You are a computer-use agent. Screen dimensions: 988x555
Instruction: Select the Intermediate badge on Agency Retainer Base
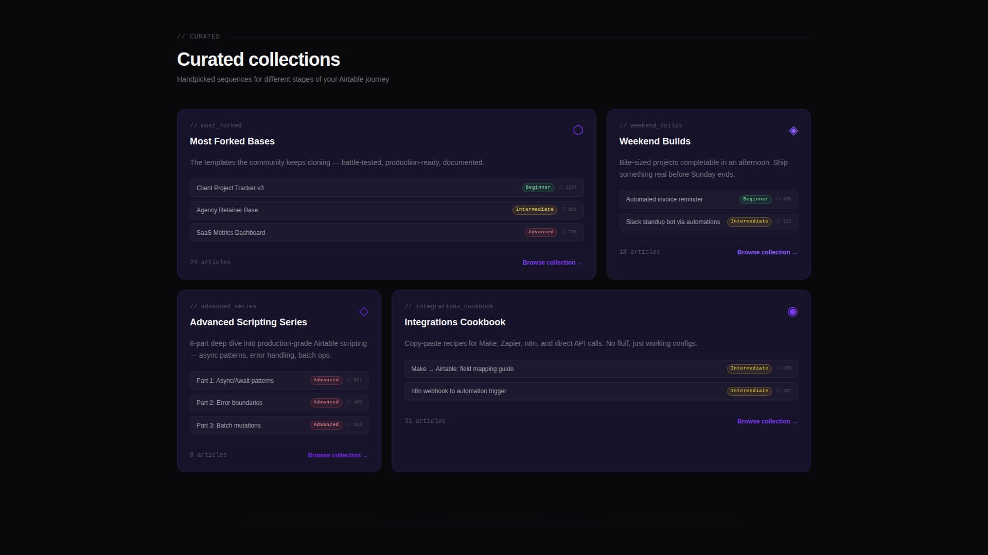click(534, 210)
